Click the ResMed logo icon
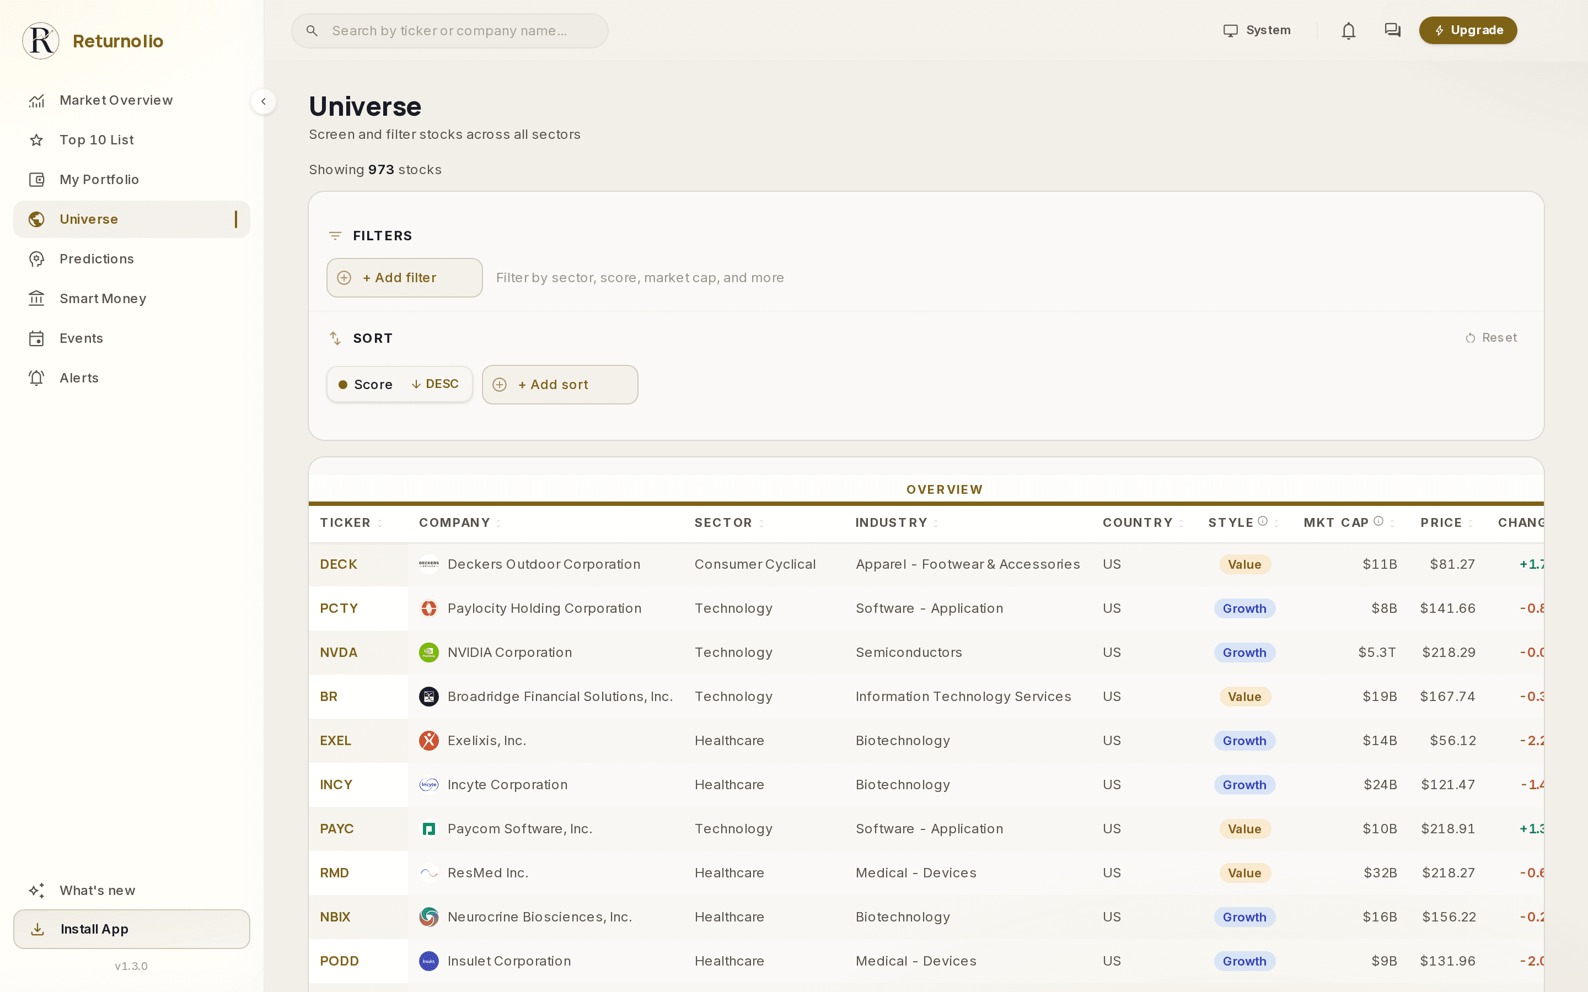 tap(428, 872)
